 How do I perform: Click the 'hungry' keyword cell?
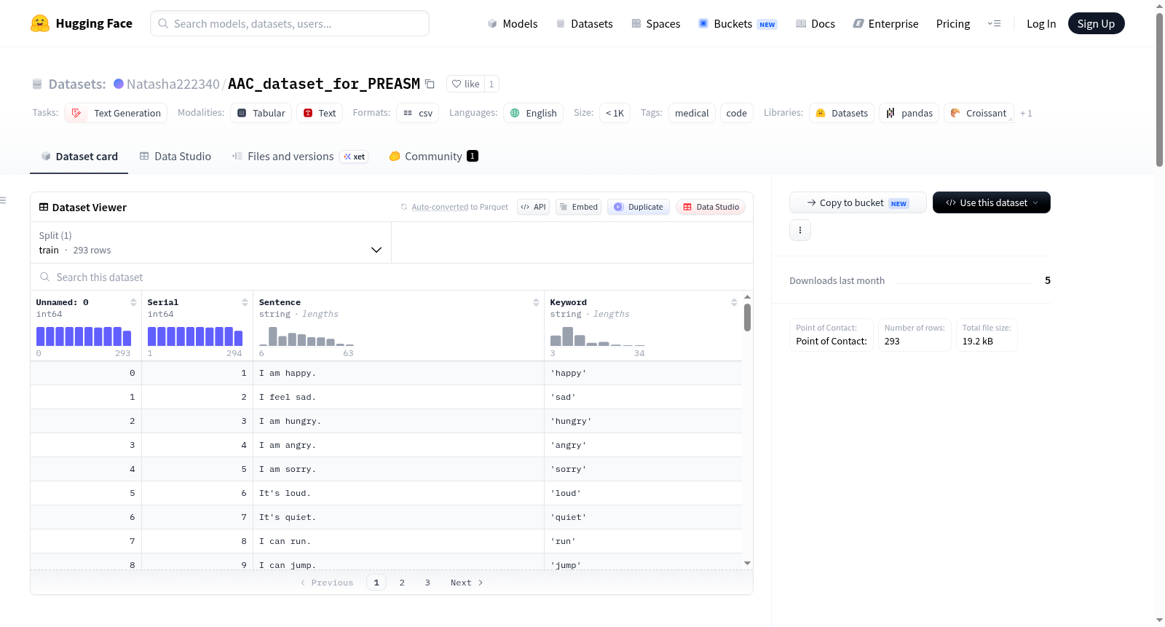(x=643, y=421)
